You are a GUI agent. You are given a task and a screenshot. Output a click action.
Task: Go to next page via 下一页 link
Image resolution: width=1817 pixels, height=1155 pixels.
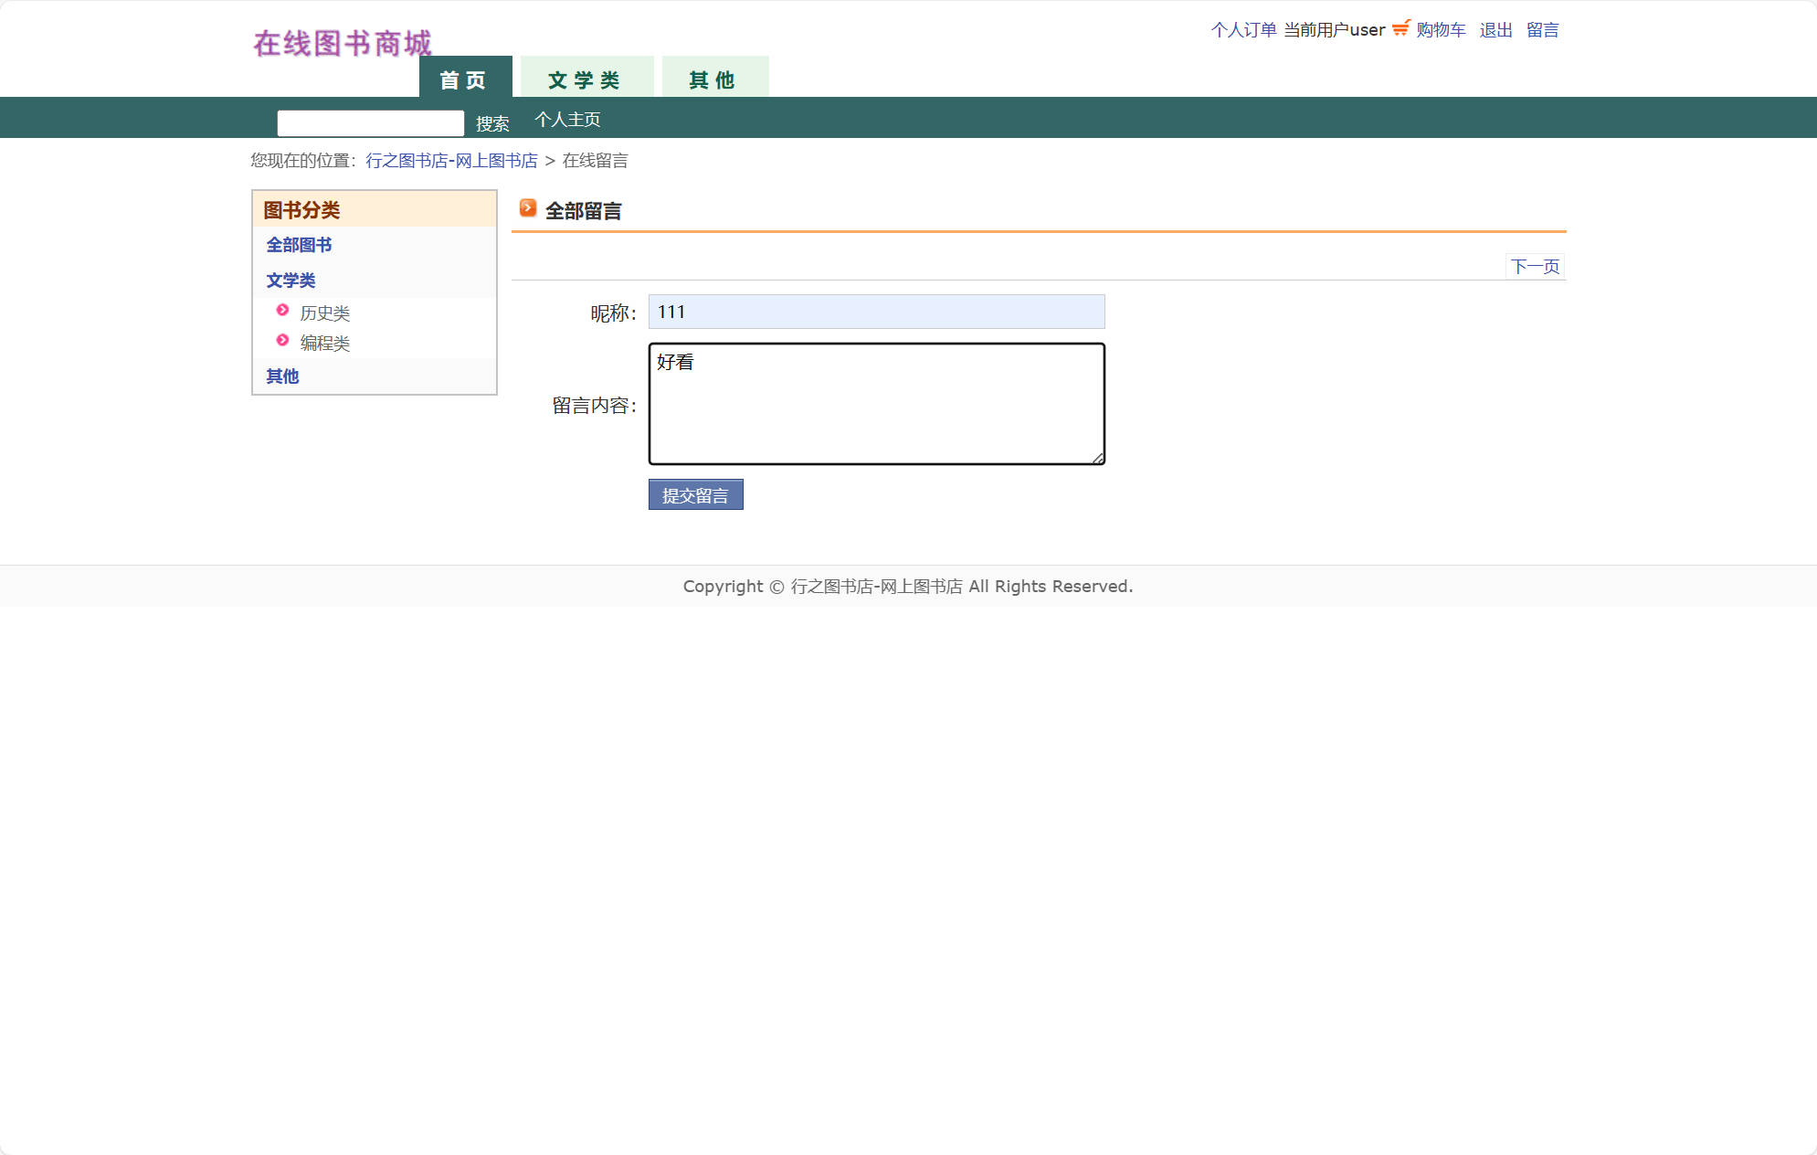click(1535, 266)
